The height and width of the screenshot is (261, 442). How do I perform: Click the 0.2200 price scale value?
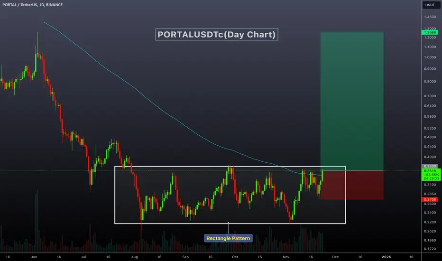coord(430,223)
